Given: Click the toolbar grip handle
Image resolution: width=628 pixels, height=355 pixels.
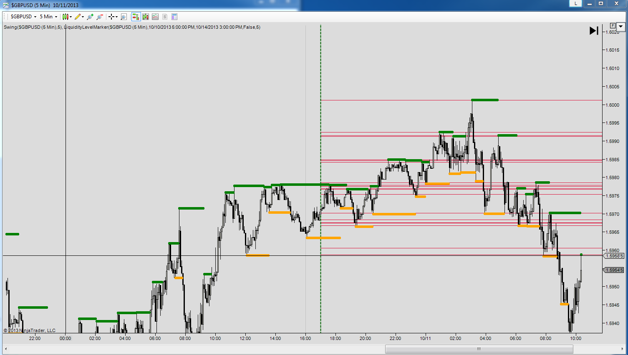Looking at the screenshot, I should [5, 17].
